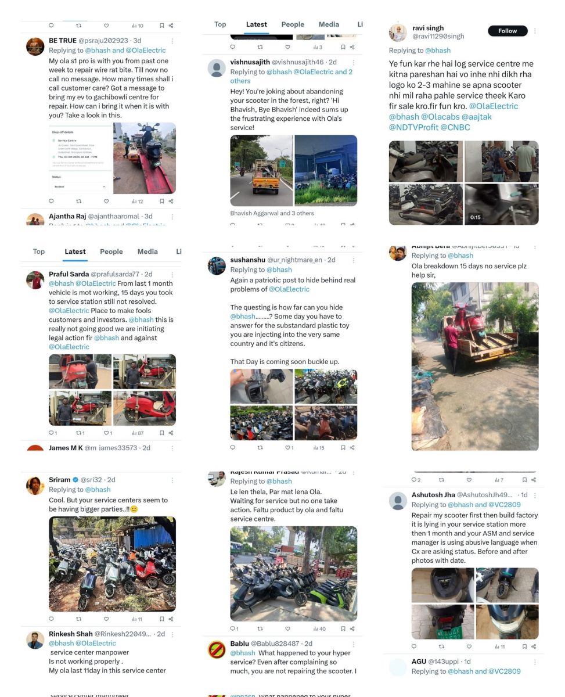Image resolution: width=565 pixels, height=697 pixels.
Task: Like BE TRUE's rat bite repair tweet
Action: [x=106, y=201]
